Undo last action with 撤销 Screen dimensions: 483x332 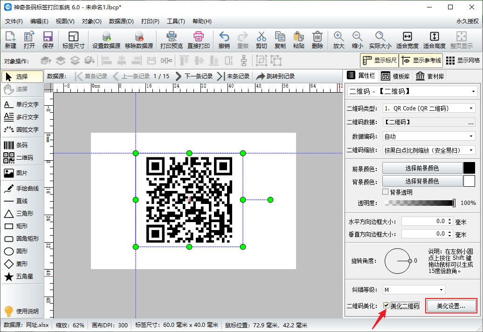click(x=224, y=40)
